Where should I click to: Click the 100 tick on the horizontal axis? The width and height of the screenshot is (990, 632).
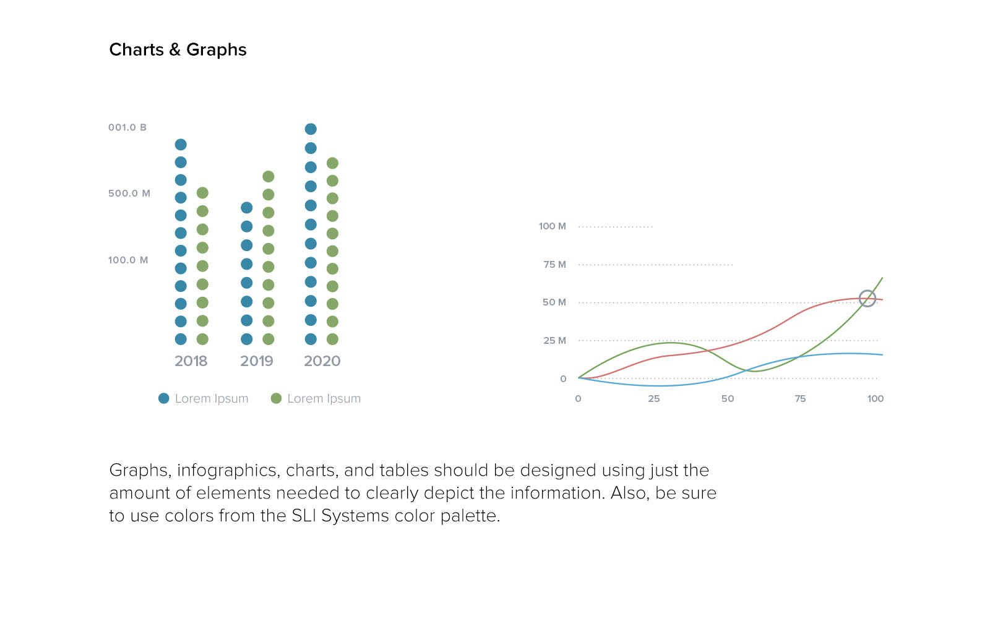click(x=875, y=399)
